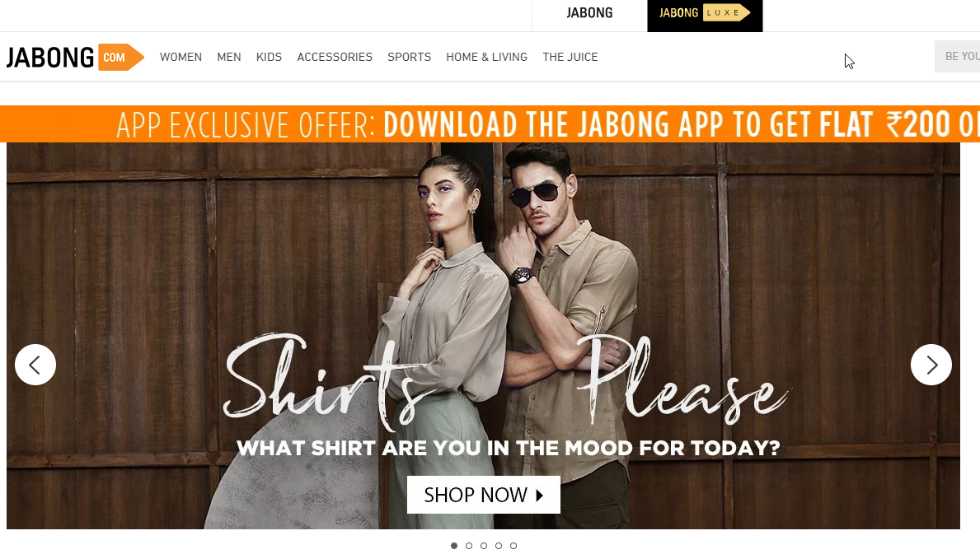The height and width of the screenshot is (554, 980).
Task: Select first carousel indicator dot
Action: (x=454, y=546)
